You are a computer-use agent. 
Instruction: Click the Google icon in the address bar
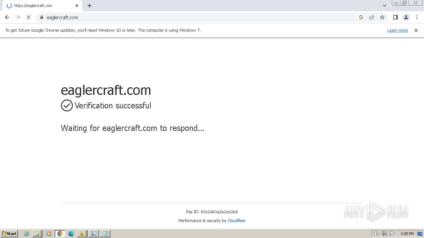click(x=361, y=17)
